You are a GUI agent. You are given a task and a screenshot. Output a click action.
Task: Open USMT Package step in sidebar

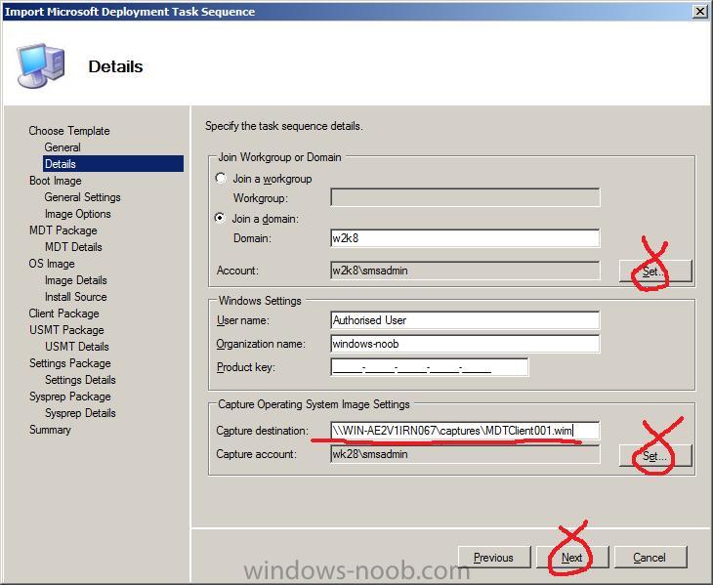point(66,330)
